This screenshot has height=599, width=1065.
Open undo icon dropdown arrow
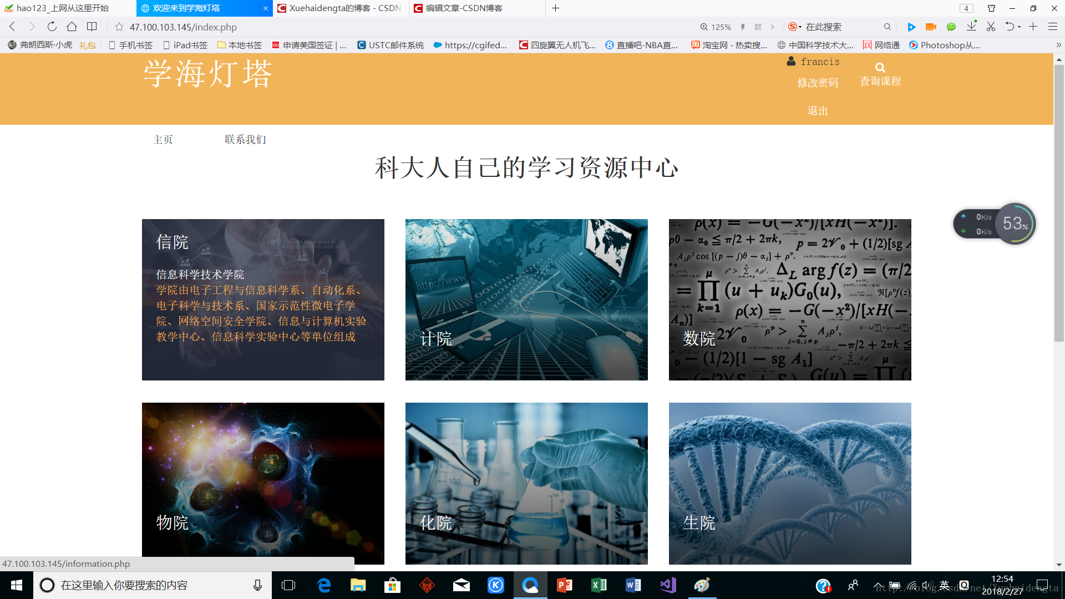(1019, 27)
